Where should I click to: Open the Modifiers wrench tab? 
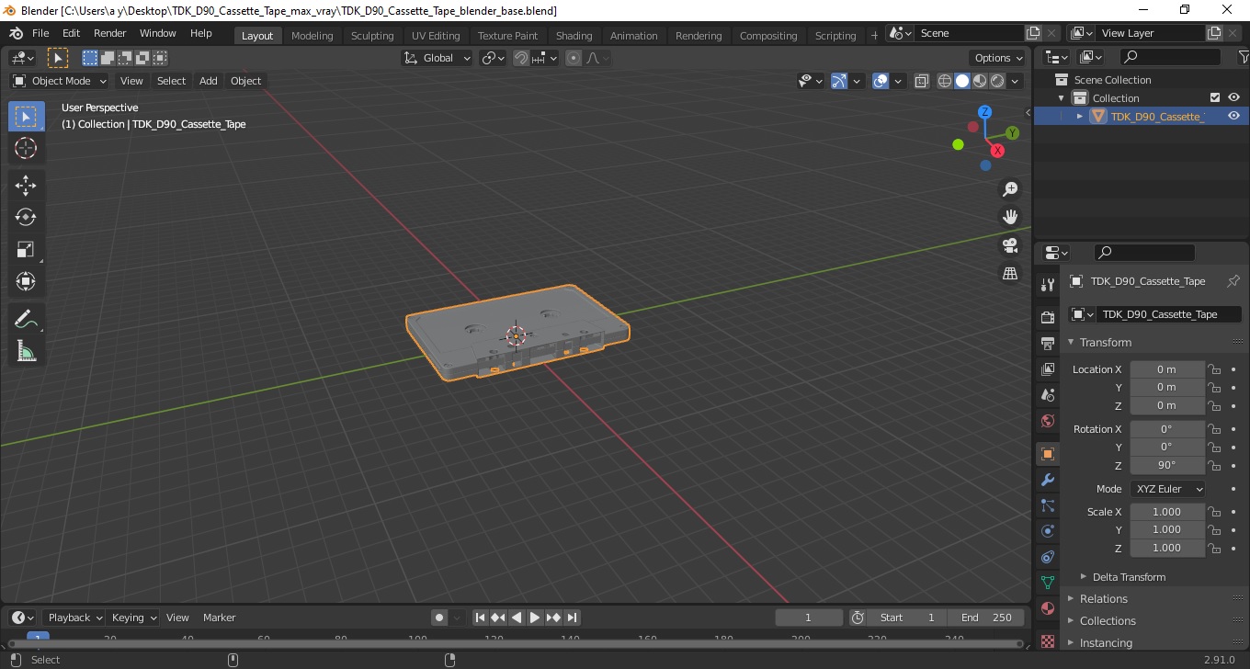pyautogui.click(x=1047, y=480)
